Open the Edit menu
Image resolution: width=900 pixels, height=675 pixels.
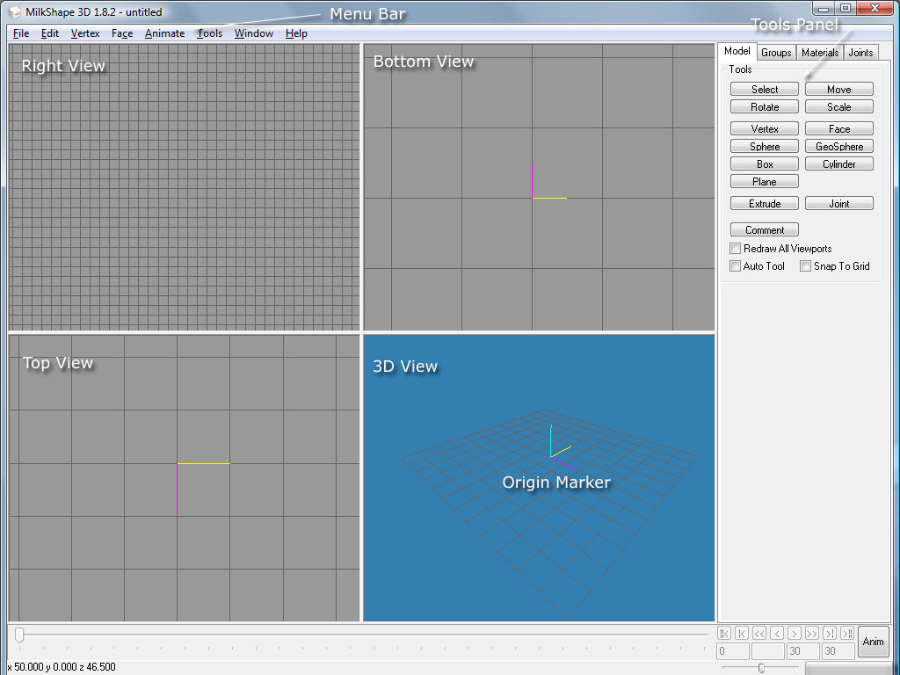[x=50, y=33]
